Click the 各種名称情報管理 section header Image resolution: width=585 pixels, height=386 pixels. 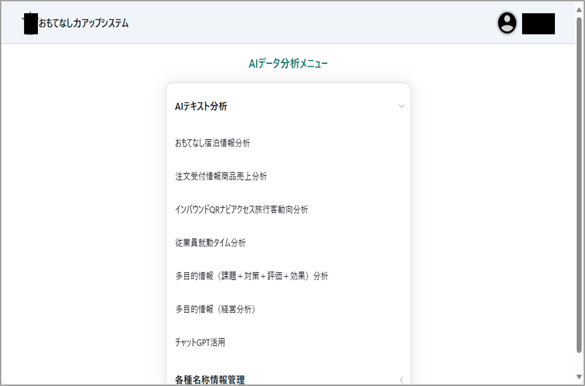[x=210, y=379]
